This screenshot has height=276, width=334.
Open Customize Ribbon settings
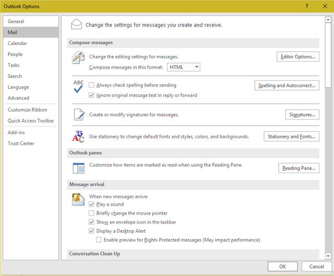[31, 110]
